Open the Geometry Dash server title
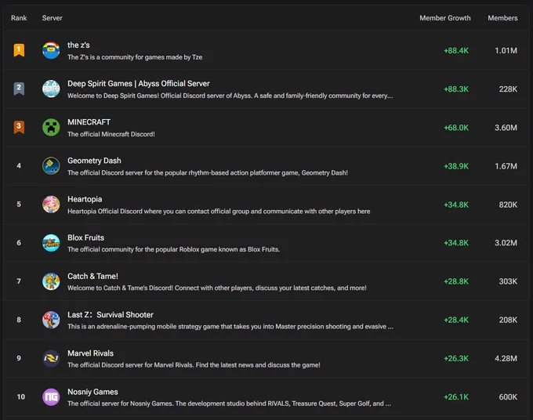 click(x=94, y=161)
